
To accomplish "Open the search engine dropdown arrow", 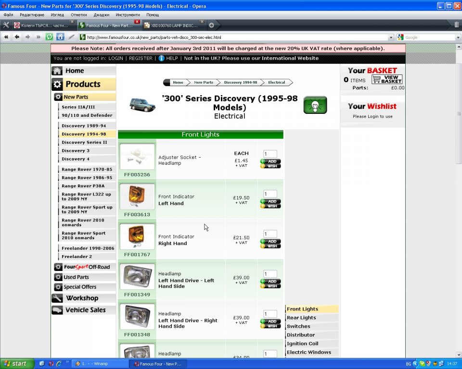I will tap(458, 37).
